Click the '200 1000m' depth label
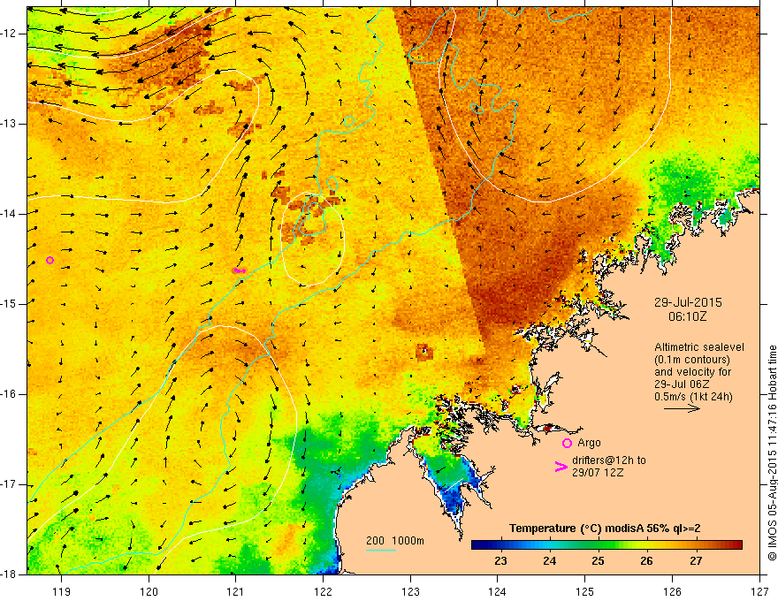Viewport: 778px width, 601px height. [395, 541]
